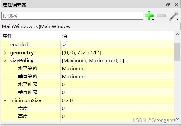Click the 宽度 value 0
This screenshot has height=126, width=181.
click(x=63, y=108)
